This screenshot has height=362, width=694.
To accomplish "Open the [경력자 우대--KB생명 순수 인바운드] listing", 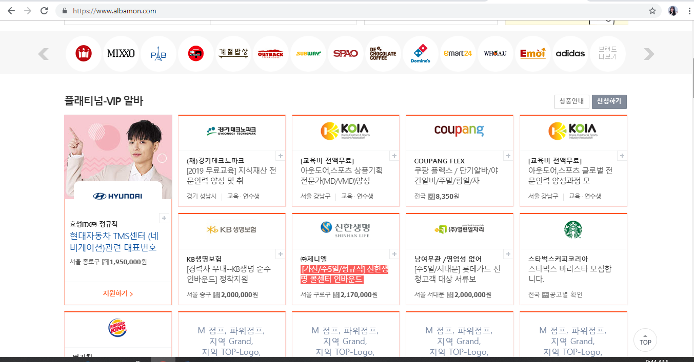I will pyautogui.click(x=229, y=274).
